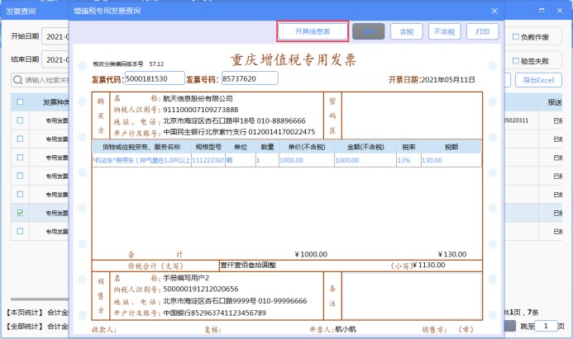This screenshot has width=573, height=339.
Task: Click the search magnifier icon
Action: click(x=17, y=80)
